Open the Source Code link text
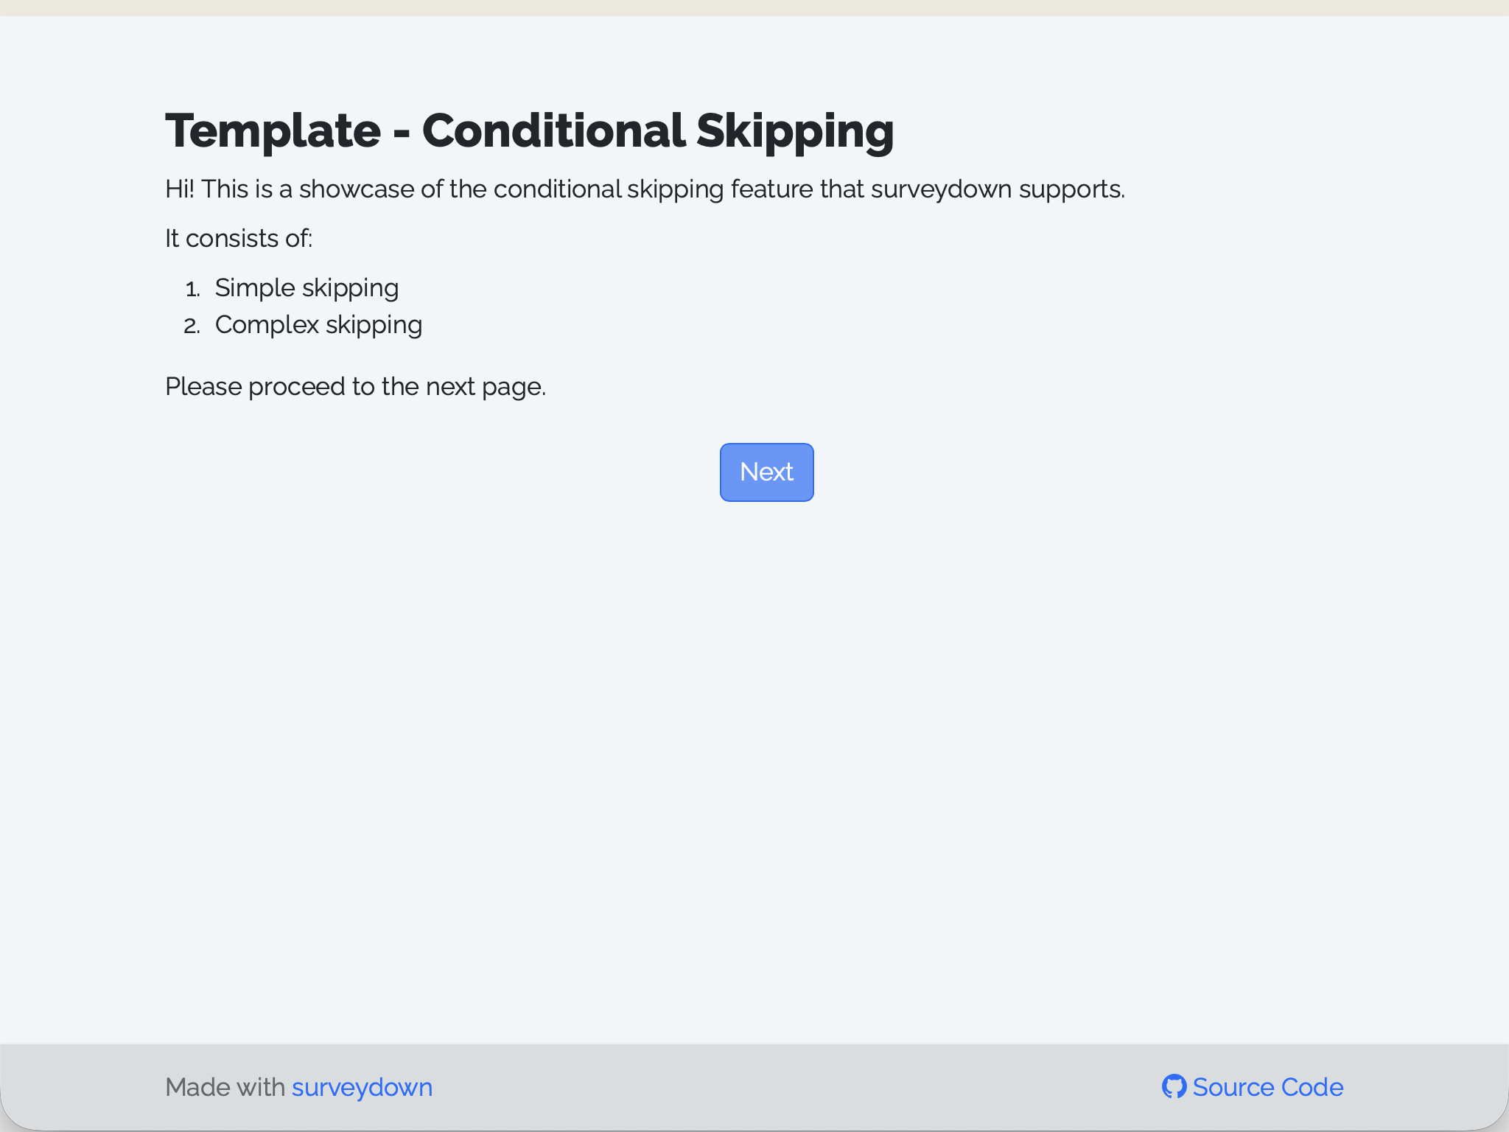This screenshot has height=1132, width=1509. [1267, 1087]
